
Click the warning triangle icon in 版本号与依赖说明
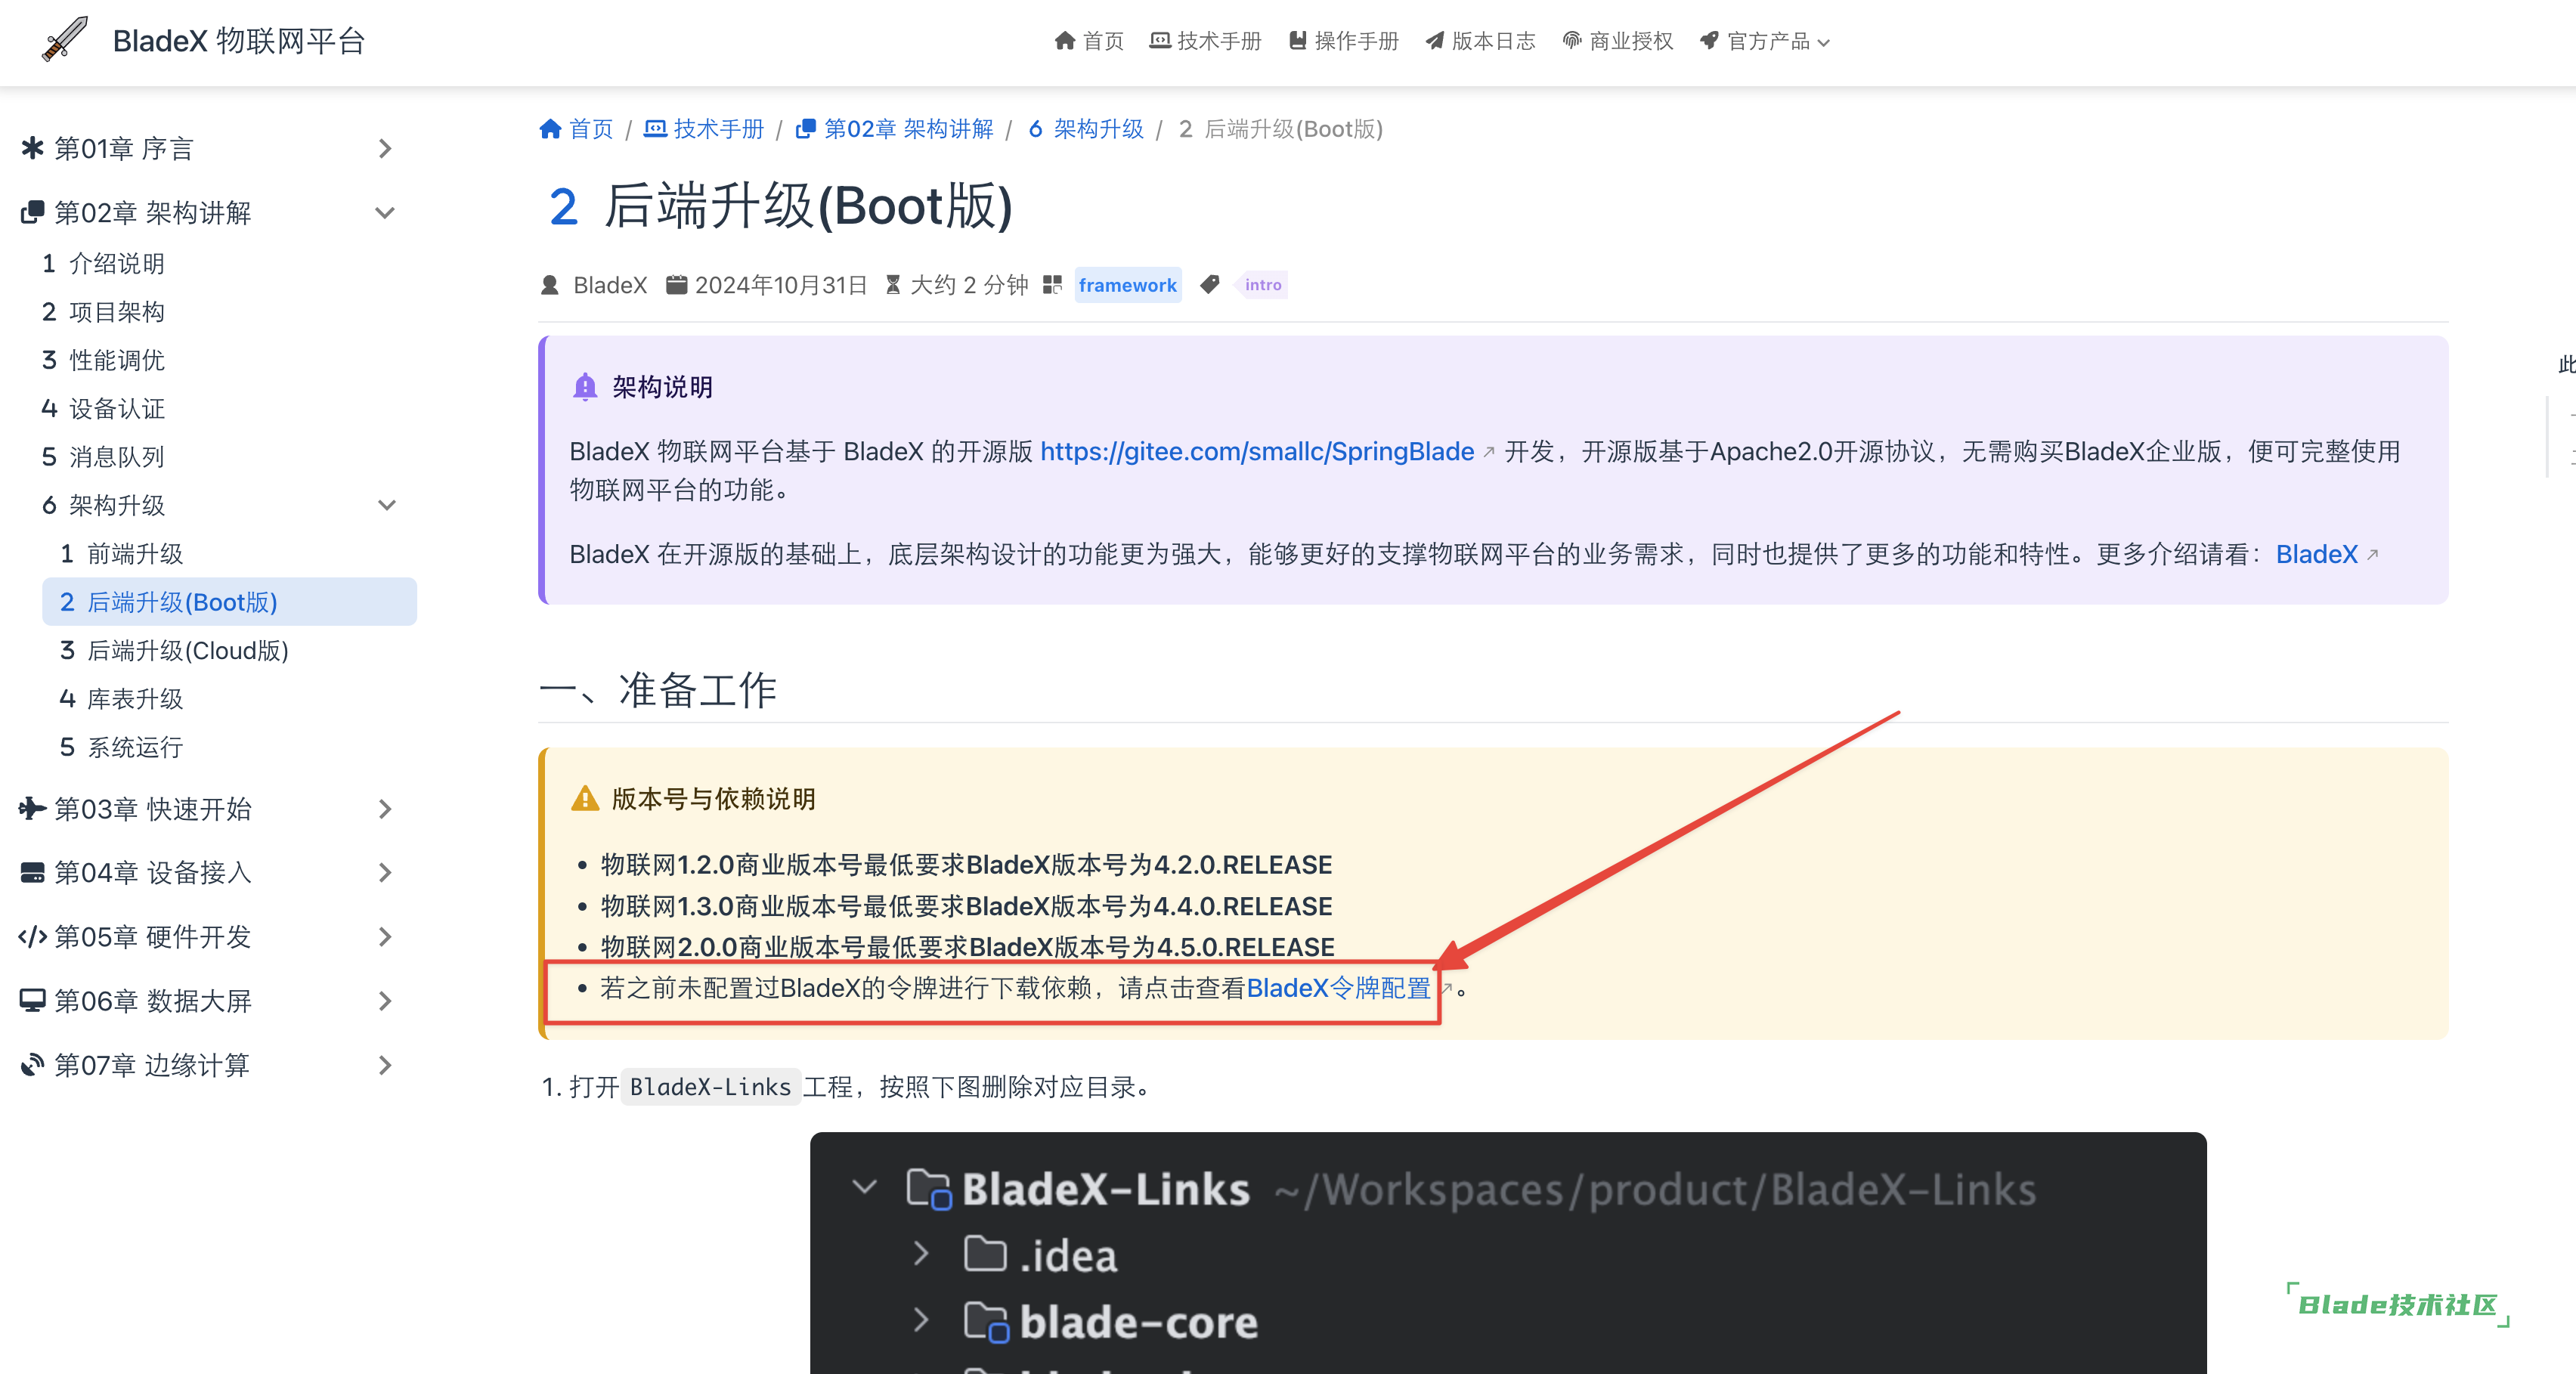(585, 799)
